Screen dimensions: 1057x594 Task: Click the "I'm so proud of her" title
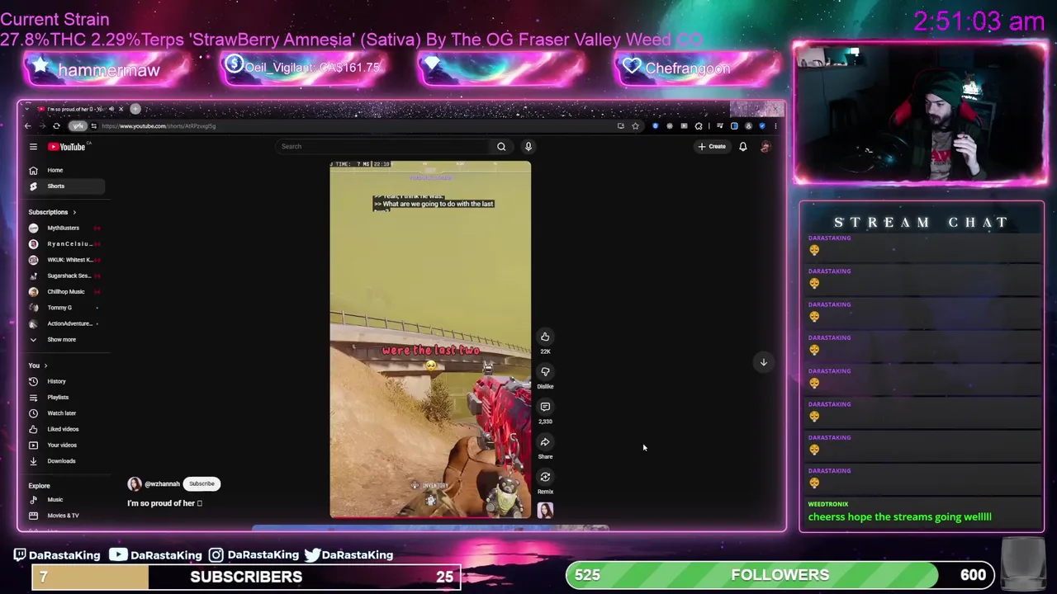point(164,503)
